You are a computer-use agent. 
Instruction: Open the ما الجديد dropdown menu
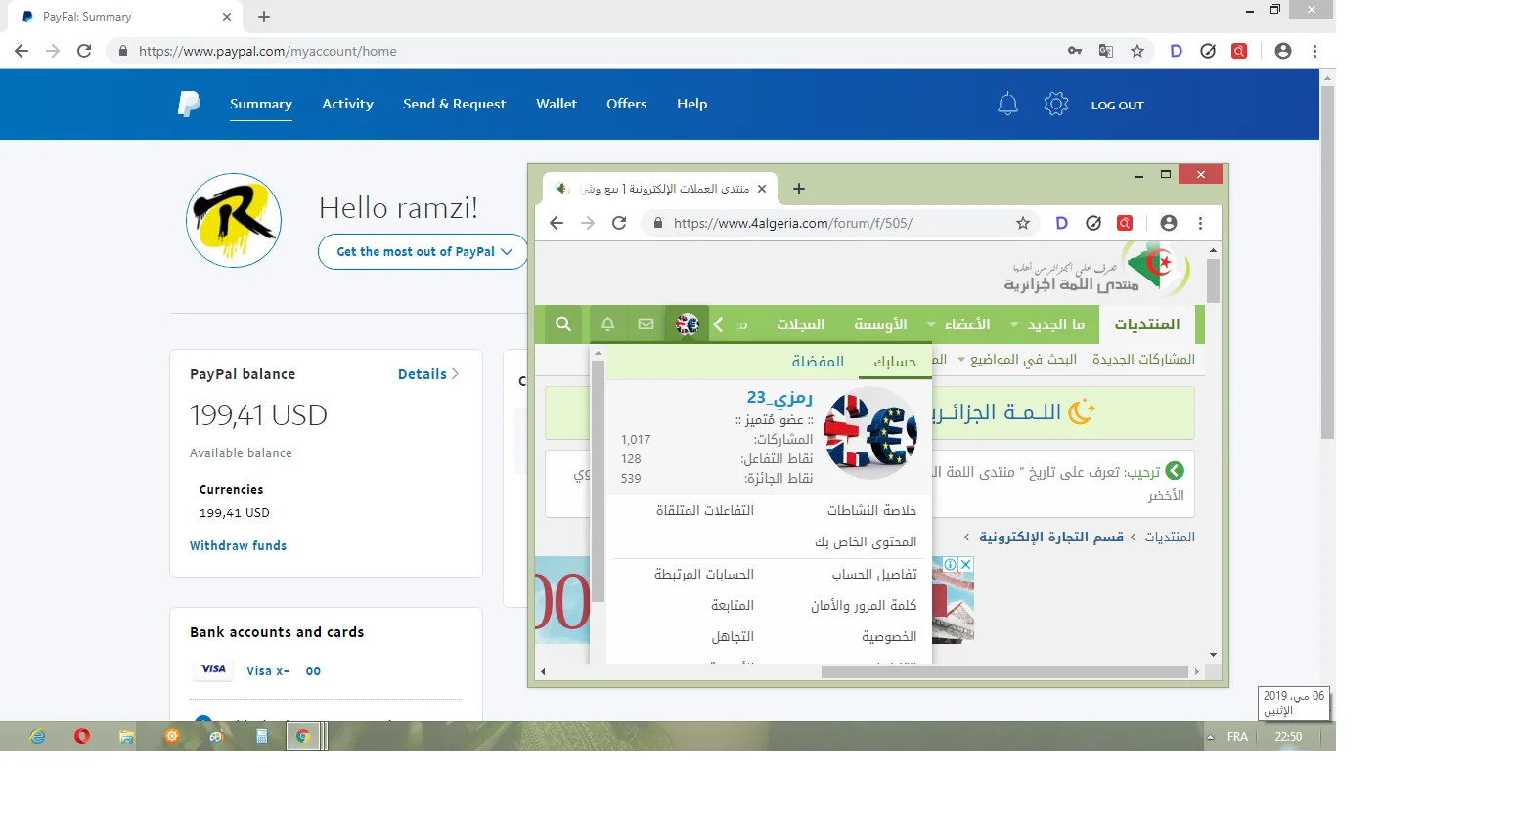click(1014, 324)
